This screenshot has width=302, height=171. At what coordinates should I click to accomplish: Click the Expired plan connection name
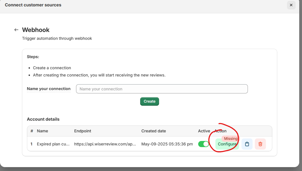(52, 144)
